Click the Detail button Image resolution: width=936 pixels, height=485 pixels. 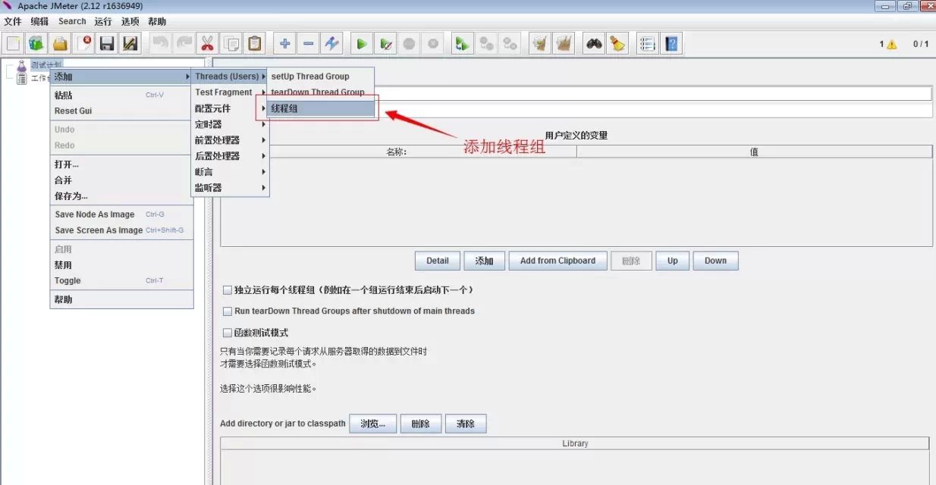(438, 261)
